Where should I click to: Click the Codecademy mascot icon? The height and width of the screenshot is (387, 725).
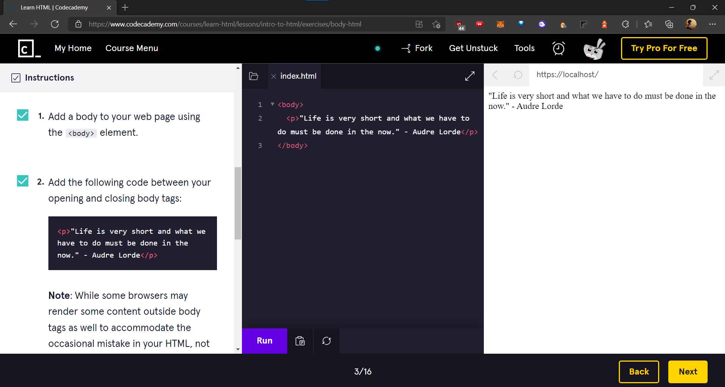point(594,48)
